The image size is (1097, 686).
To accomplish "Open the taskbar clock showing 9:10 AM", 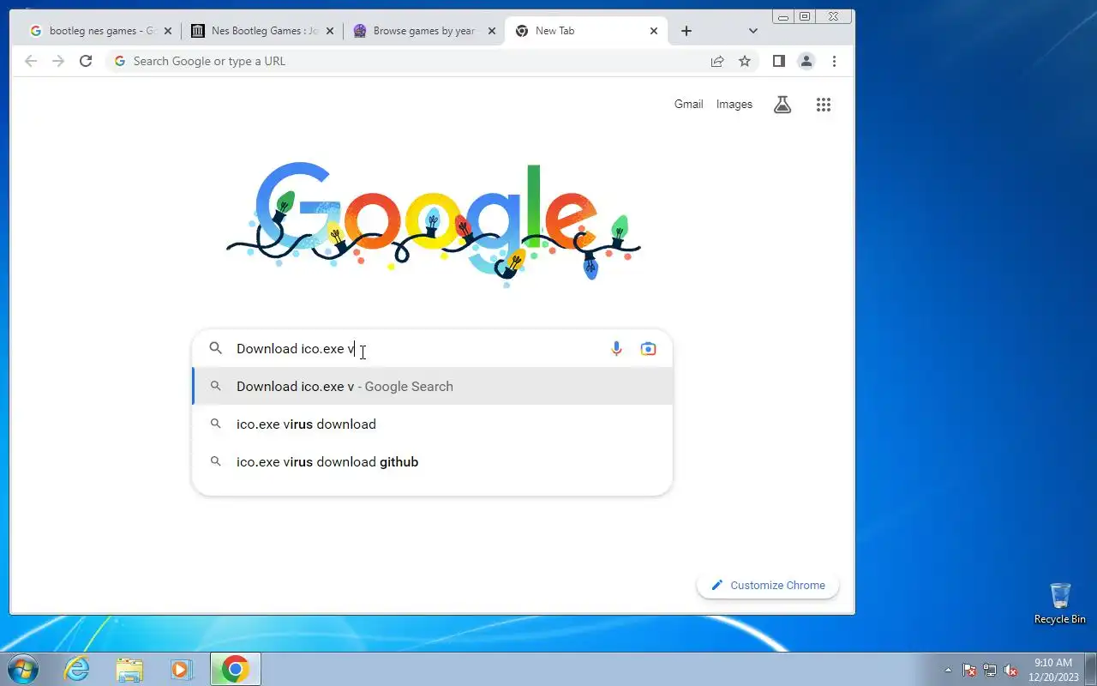I will click(x=1053, y=669).
